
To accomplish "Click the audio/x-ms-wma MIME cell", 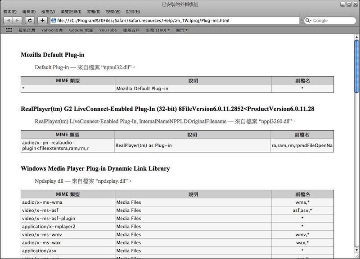I will click(68, 202).
